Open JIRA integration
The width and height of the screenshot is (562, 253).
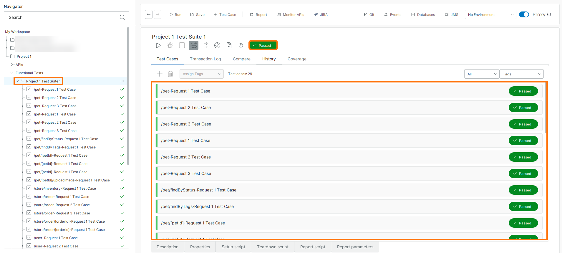coord(321,14)
